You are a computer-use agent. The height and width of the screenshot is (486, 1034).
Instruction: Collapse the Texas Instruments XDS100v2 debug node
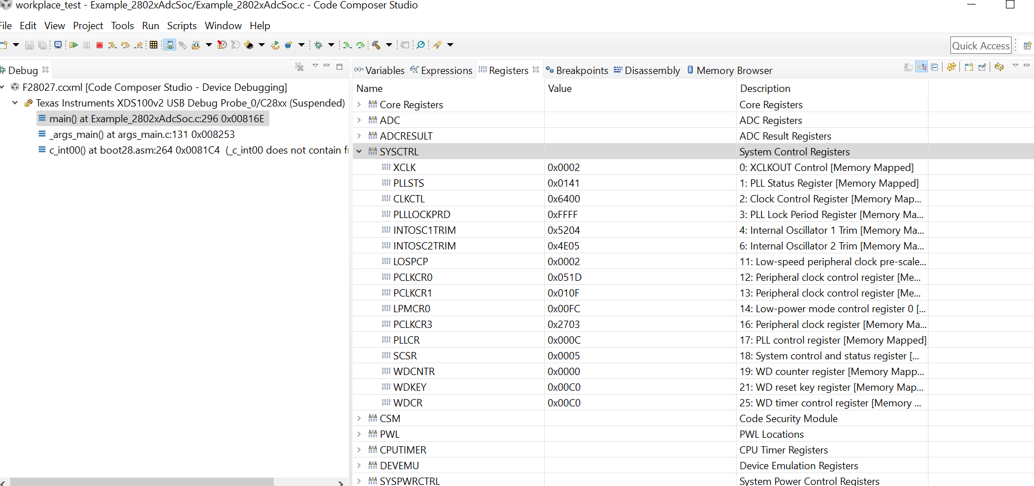click(15, 103)
